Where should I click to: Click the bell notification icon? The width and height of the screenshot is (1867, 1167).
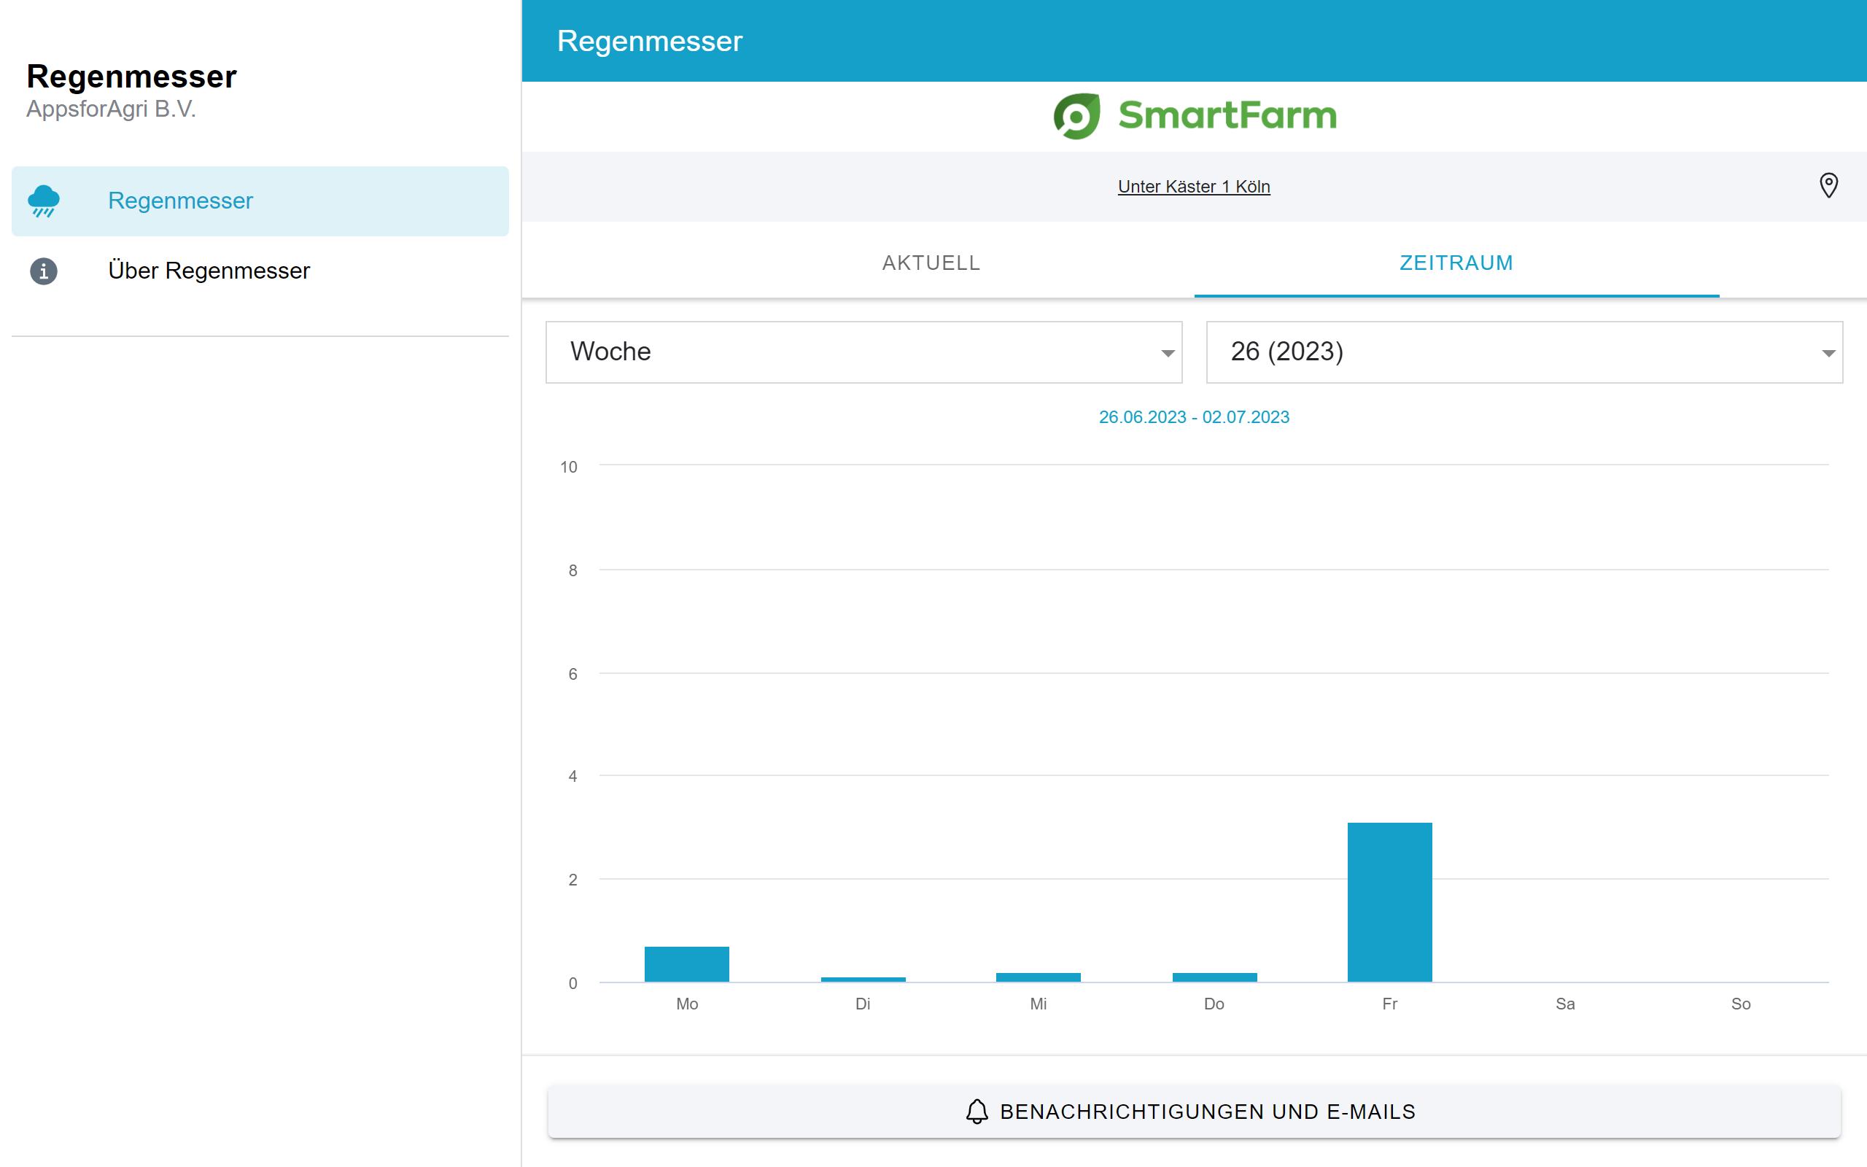coord(977,1112)
